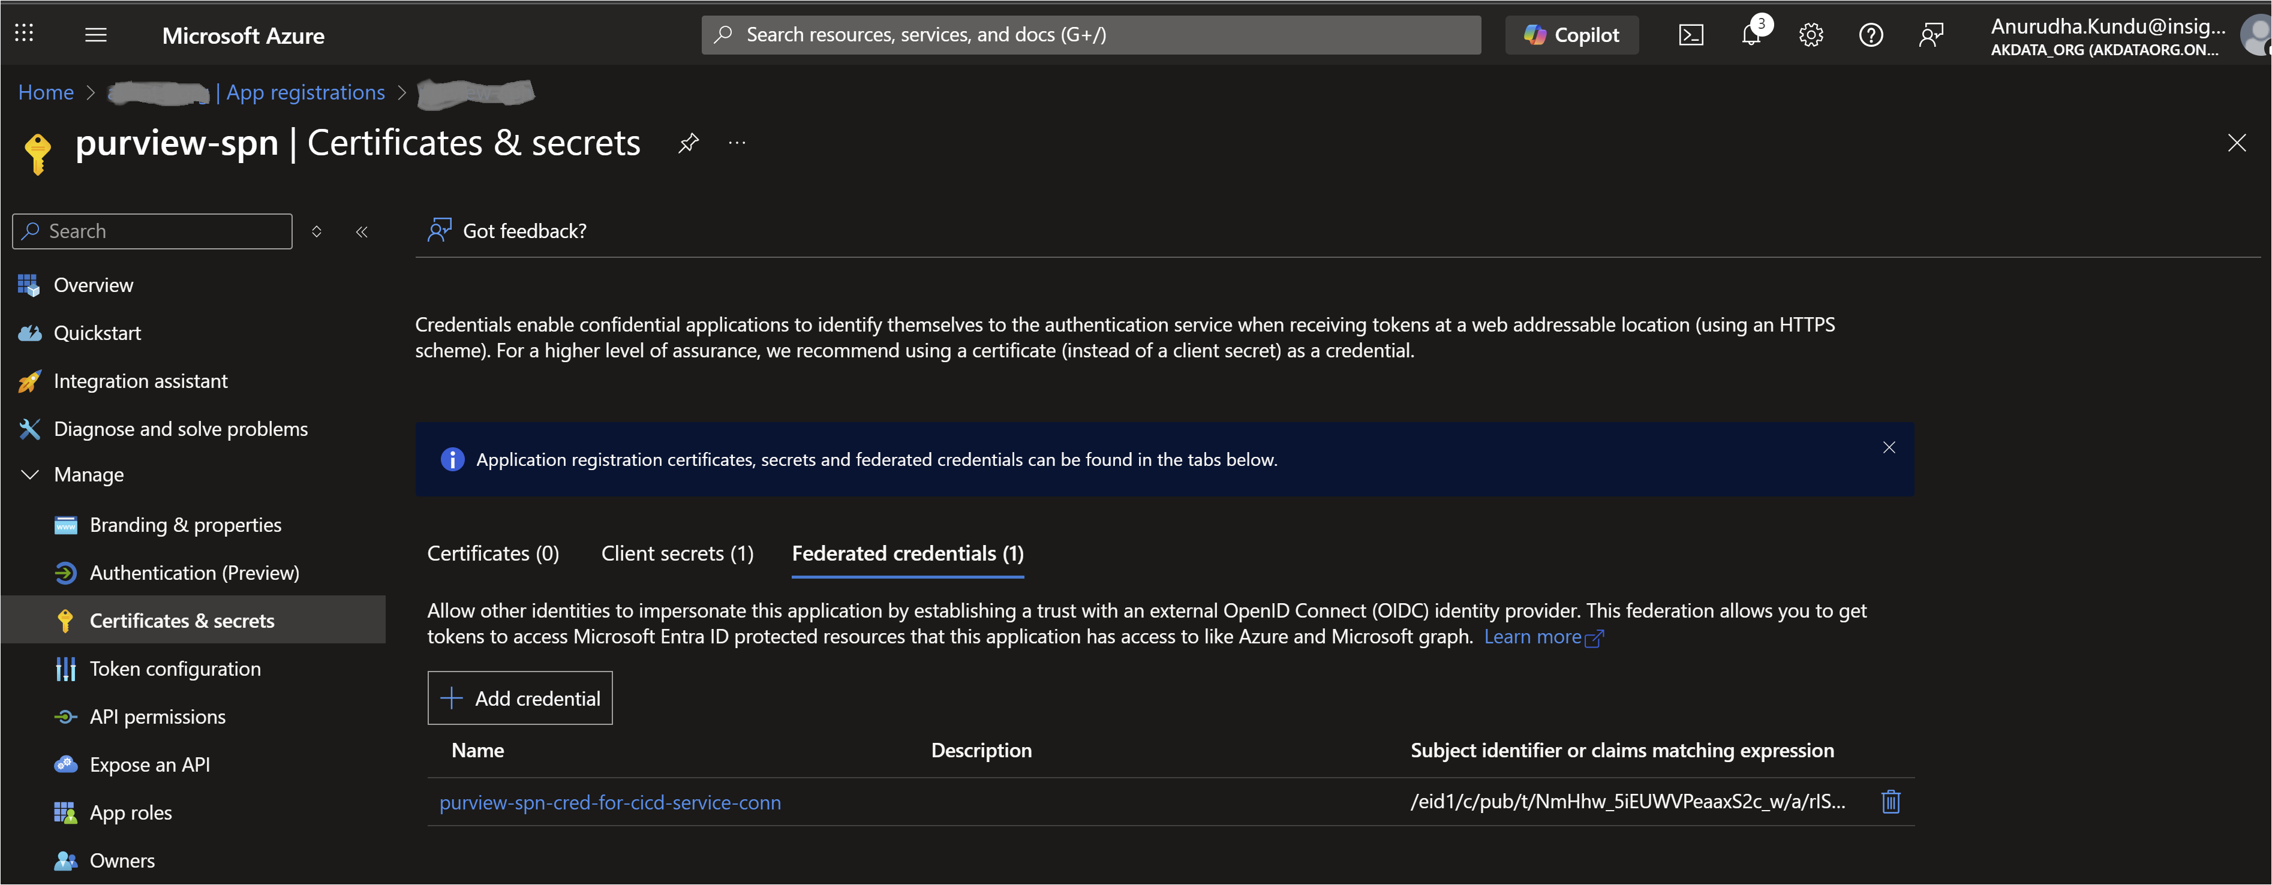Select Federated credentials (1) tab
This screenshot has height=885, width=2272.
907,553
